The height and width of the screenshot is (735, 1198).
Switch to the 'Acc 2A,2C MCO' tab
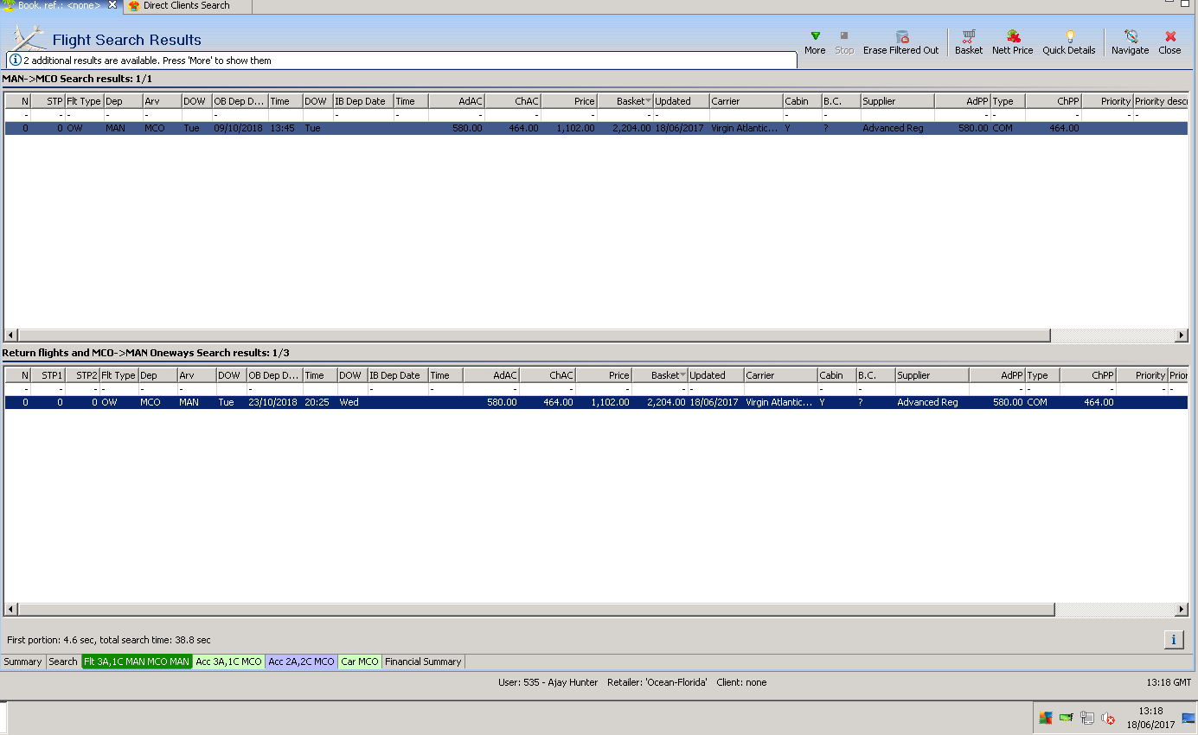[301, 661]
